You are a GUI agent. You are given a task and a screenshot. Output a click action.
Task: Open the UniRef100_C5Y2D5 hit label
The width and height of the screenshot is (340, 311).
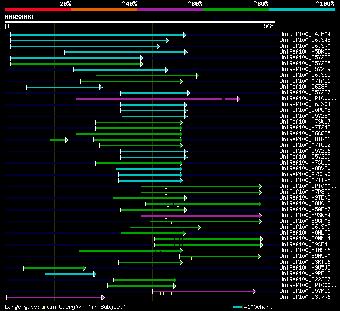click(305, 64)
